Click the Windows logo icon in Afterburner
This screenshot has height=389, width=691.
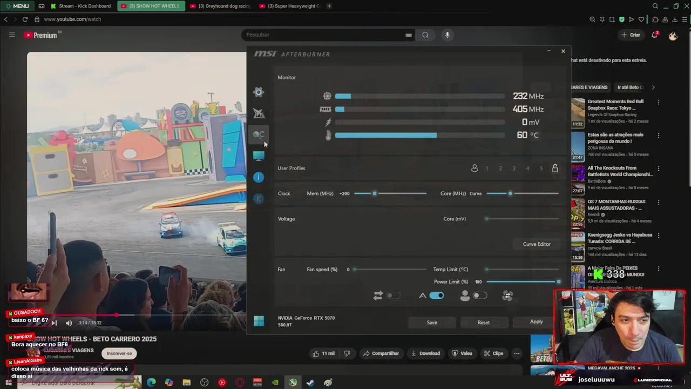(259, 321)
